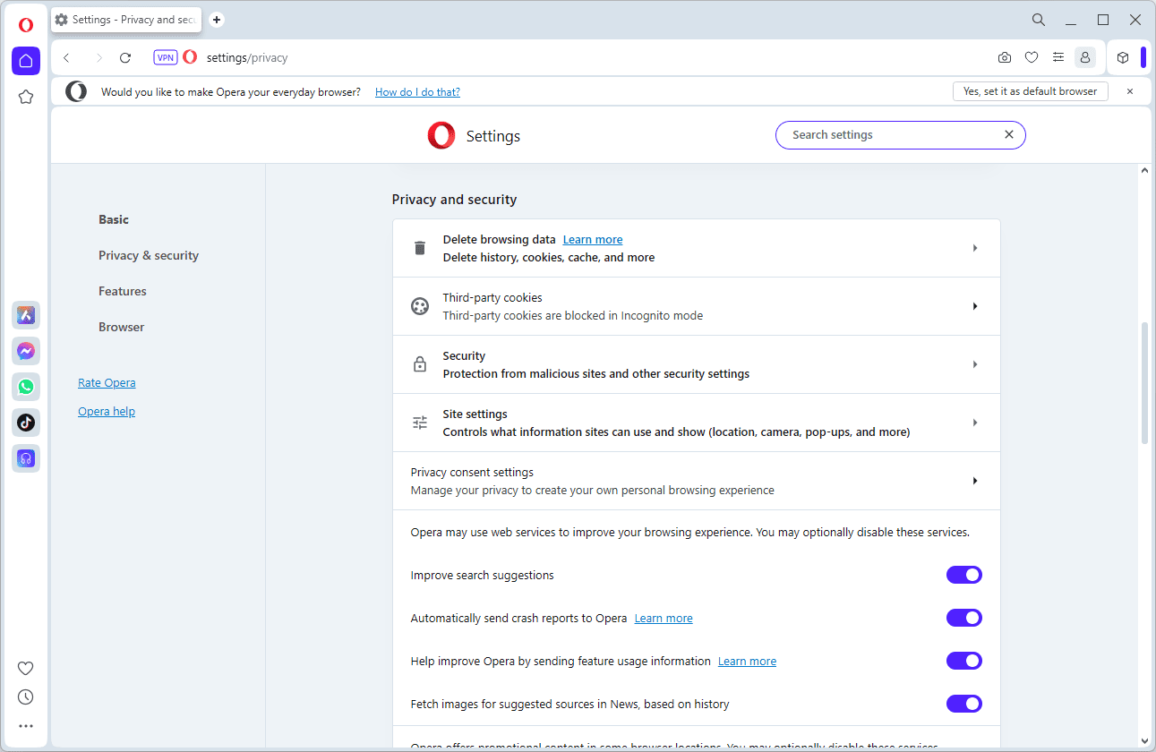Go to Browser settings section
Screen dimensions: 1156x752
click(121, 327)
